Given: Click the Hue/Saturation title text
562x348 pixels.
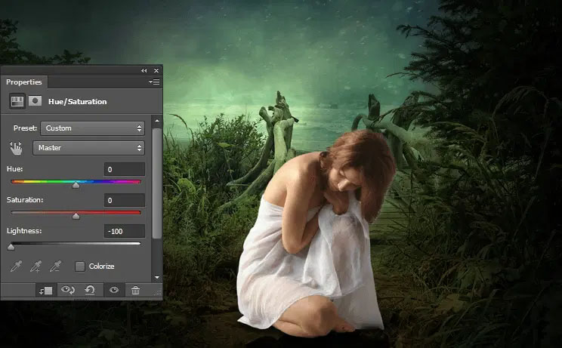Looking at the screenshot, I should click(77, 102).
